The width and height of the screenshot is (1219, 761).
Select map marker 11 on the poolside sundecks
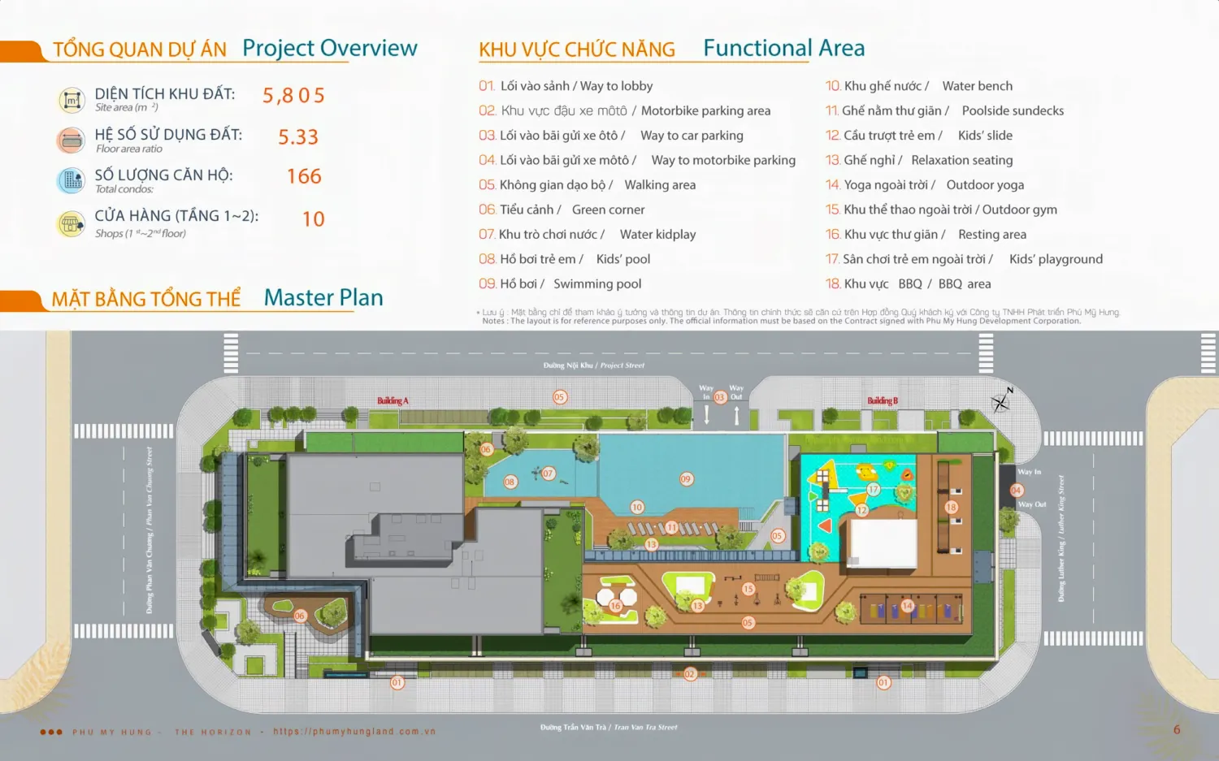tap(672, 527)
